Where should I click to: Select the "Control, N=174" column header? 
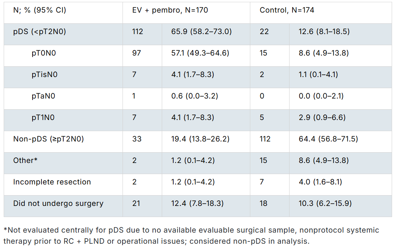287,10
